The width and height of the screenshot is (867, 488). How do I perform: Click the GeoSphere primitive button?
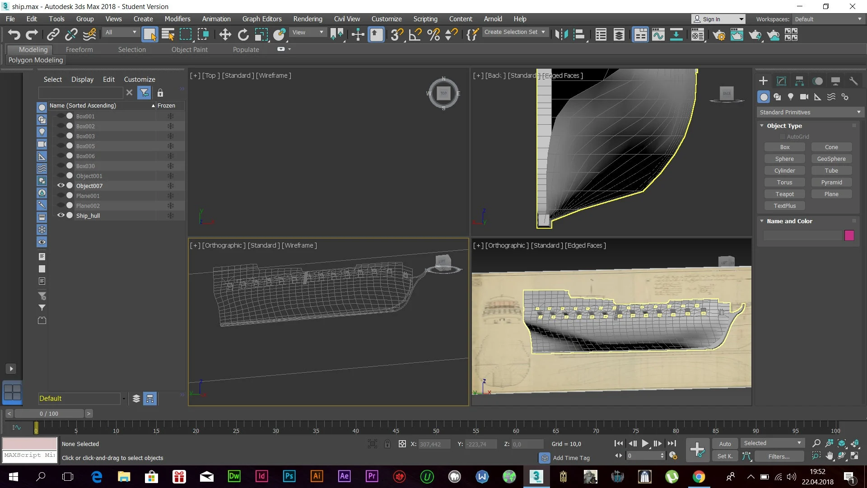(831, 159)
